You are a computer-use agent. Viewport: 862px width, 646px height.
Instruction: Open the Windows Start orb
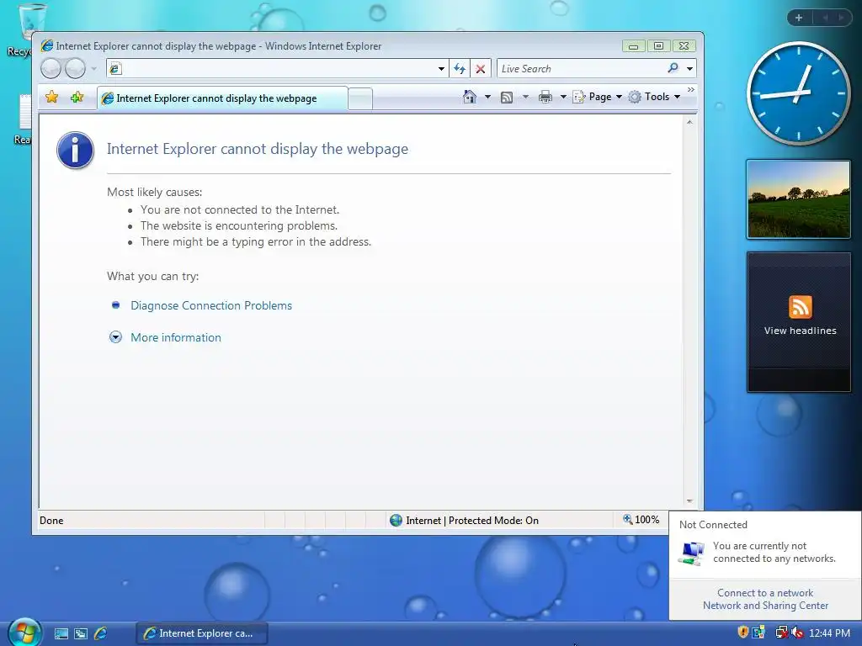[x=25, y=632]
